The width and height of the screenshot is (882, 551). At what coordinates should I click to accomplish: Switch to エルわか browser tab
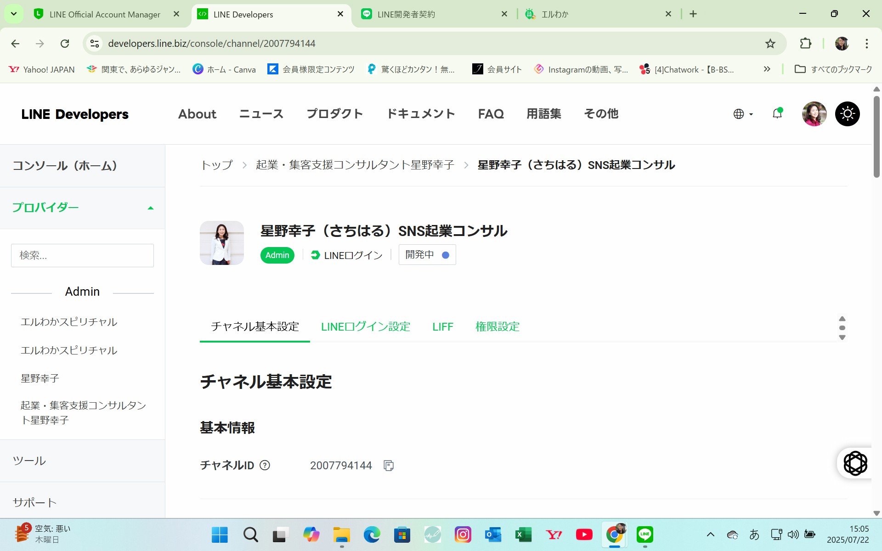click(x=555, y=14)
